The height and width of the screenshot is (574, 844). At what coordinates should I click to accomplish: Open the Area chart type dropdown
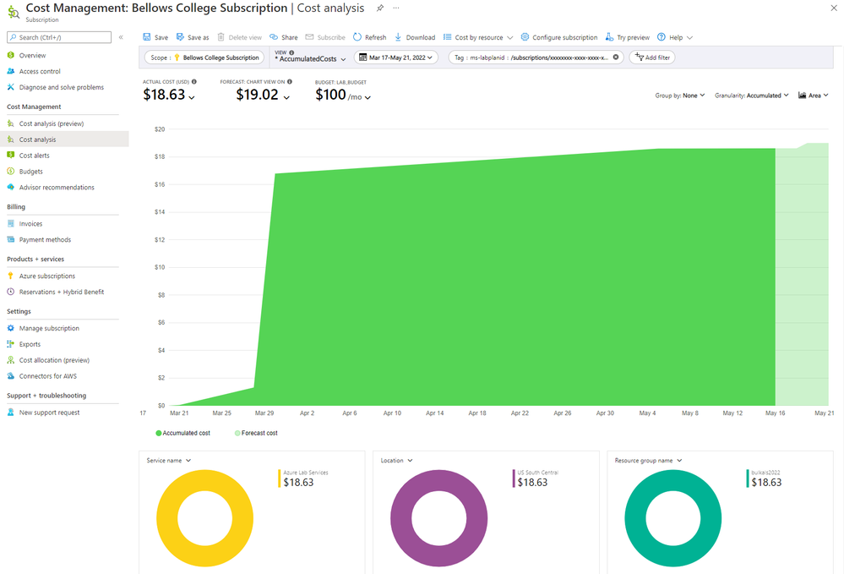814,96
